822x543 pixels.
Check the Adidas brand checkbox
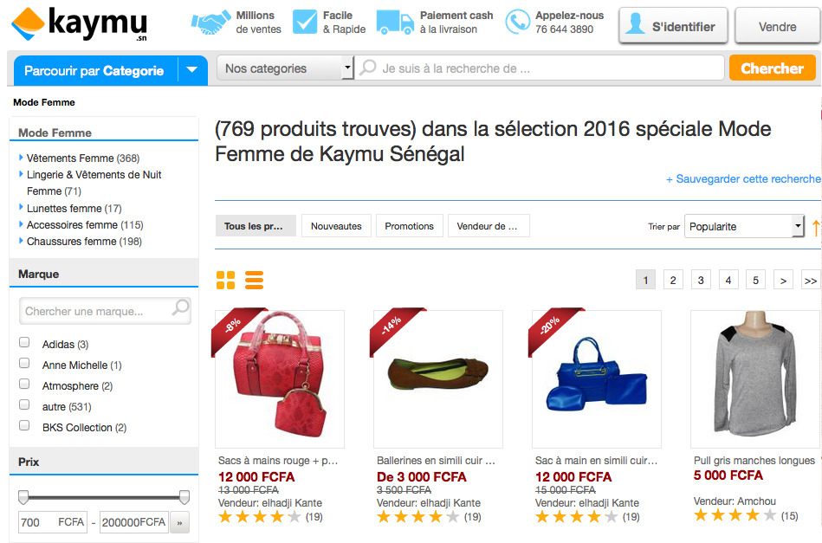pyautogui.click(x=24, y=343)
